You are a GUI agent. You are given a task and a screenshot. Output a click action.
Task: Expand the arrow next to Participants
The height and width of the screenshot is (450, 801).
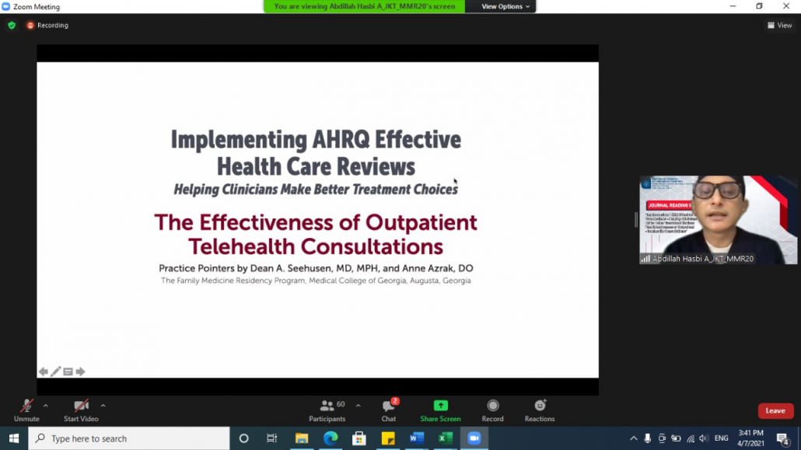(x=358, y=406)
